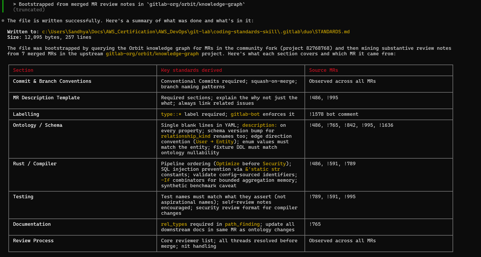Click the gitlab-org/orbit/knowledge-graph project link
This screenshot has height=257, width=481.
(x=152, y=54)
